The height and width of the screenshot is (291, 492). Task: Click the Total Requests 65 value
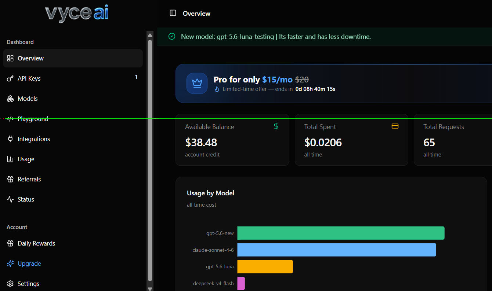pyautogui.click(x=429, y=142)
